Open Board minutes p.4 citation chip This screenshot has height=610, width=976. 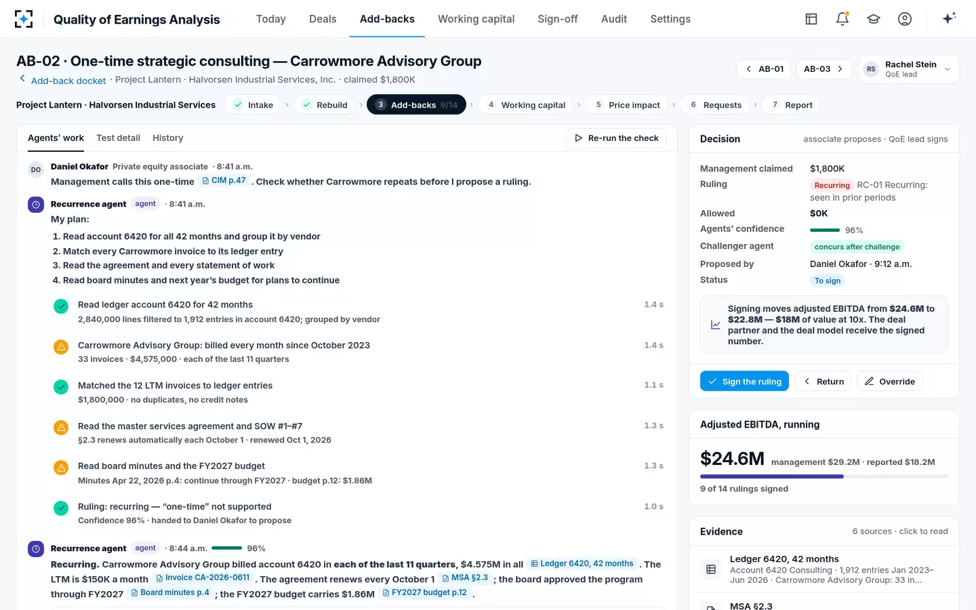pyautogui.click(x=170, y=593)
